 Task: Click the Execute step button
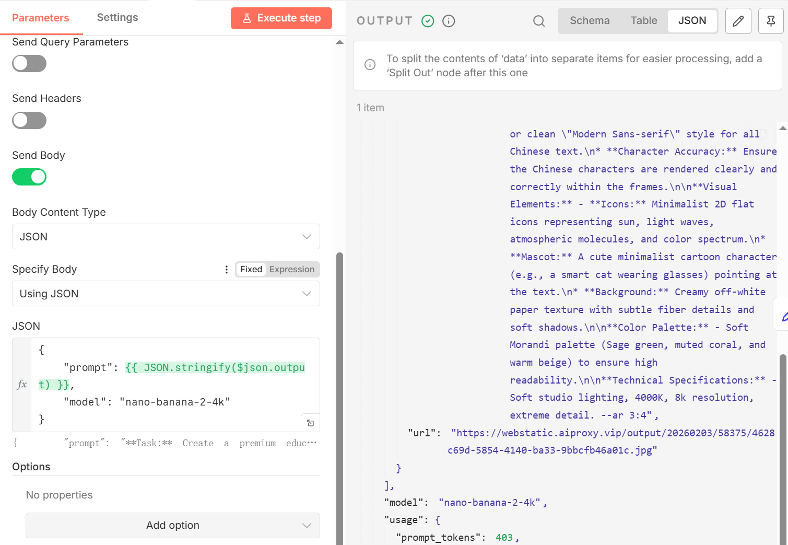click(x=281, y=18)
